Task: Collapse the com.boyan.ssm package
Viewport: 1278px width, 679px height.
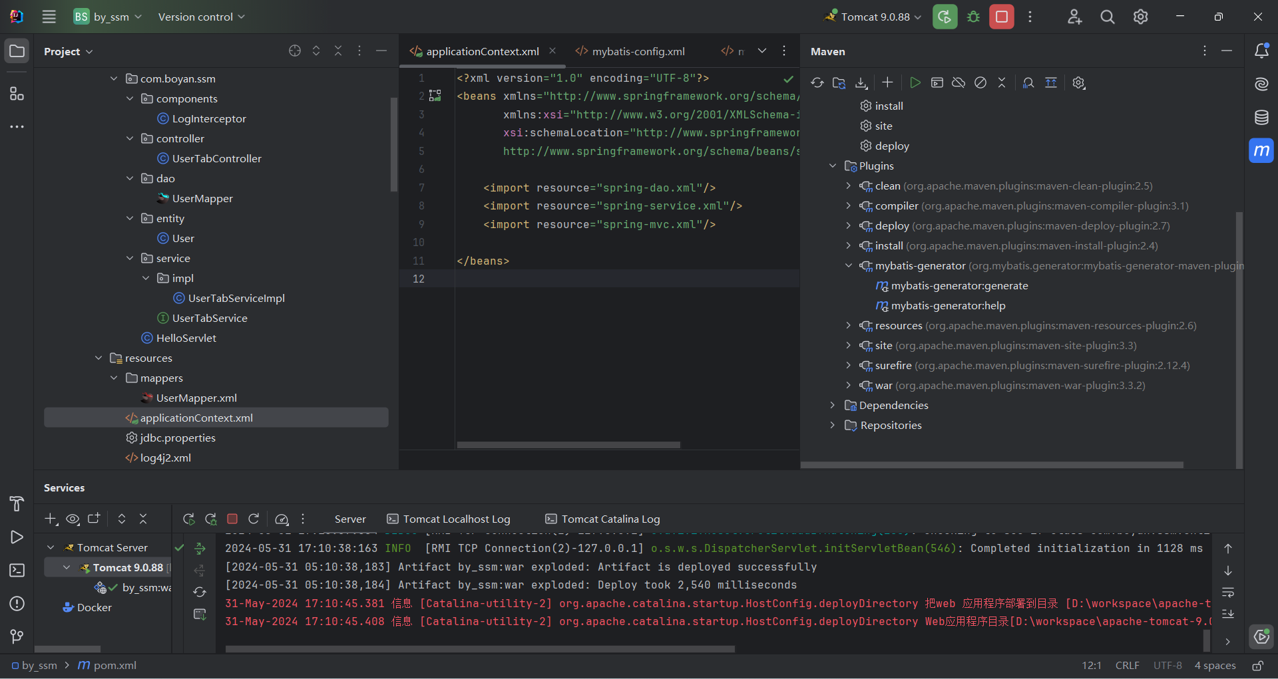Action: pyautogui.click(x=114, y=78)
